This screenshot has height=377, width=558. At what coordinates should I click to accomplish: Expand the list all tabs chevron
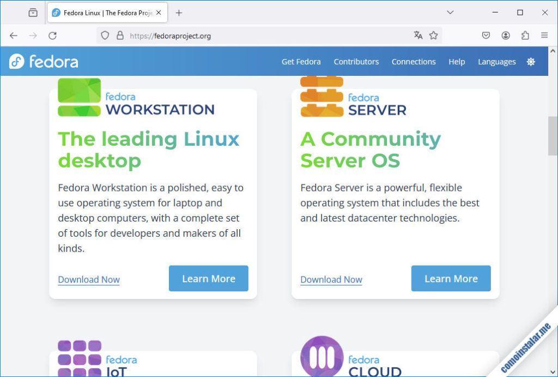click(x=450, y=12)
